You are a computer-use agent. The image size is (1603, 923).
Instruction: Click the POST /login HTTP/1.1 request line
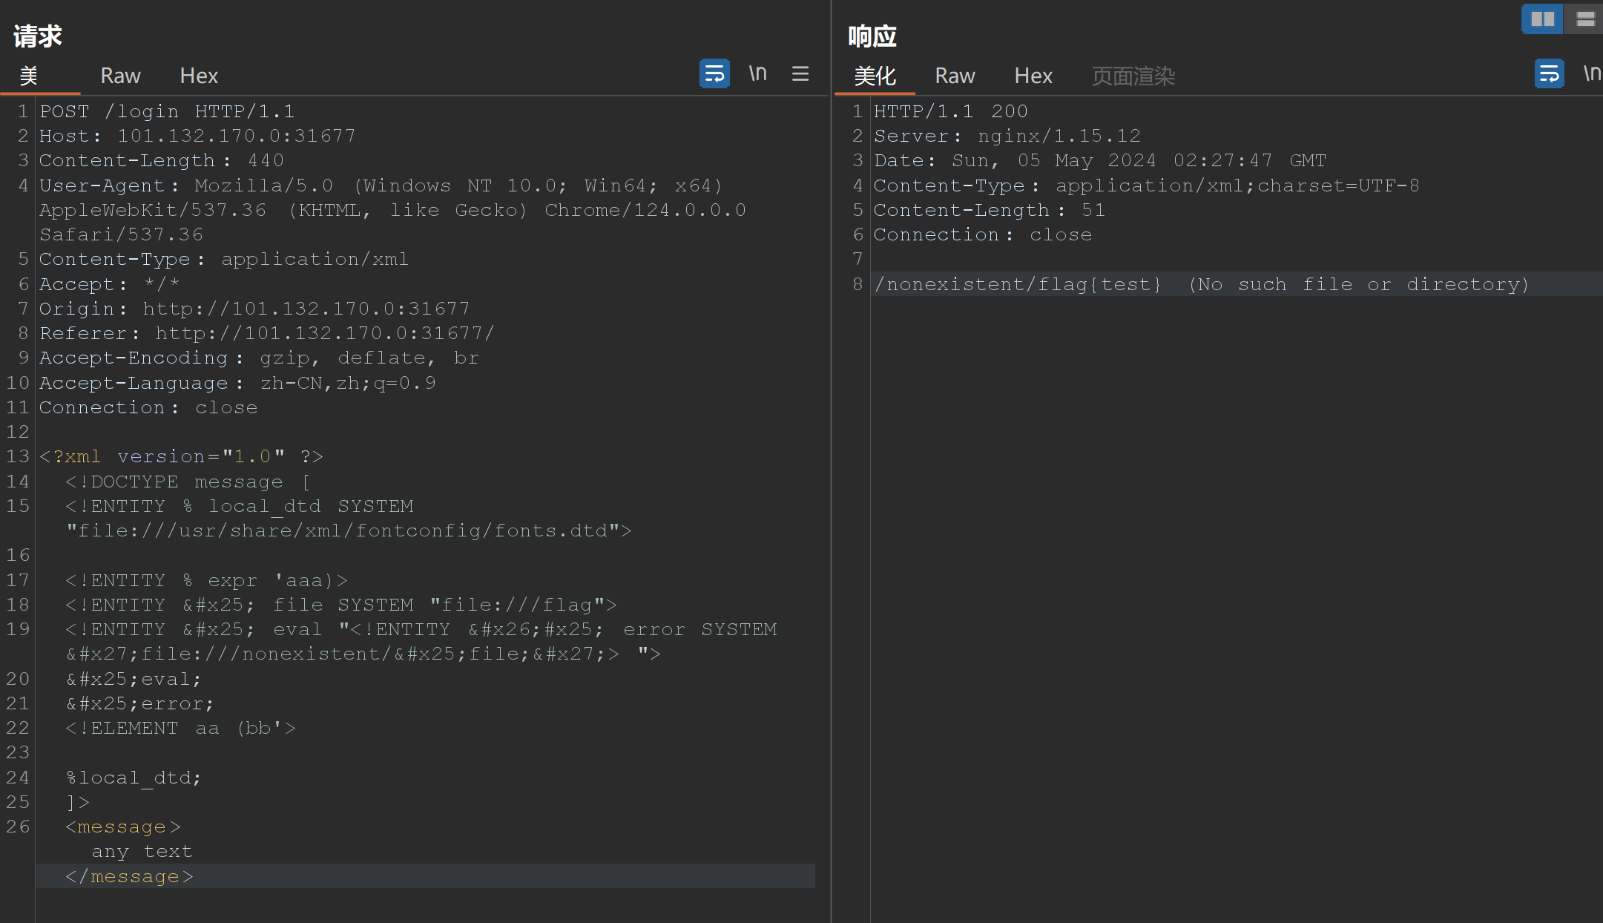click(x=167, y=111)
